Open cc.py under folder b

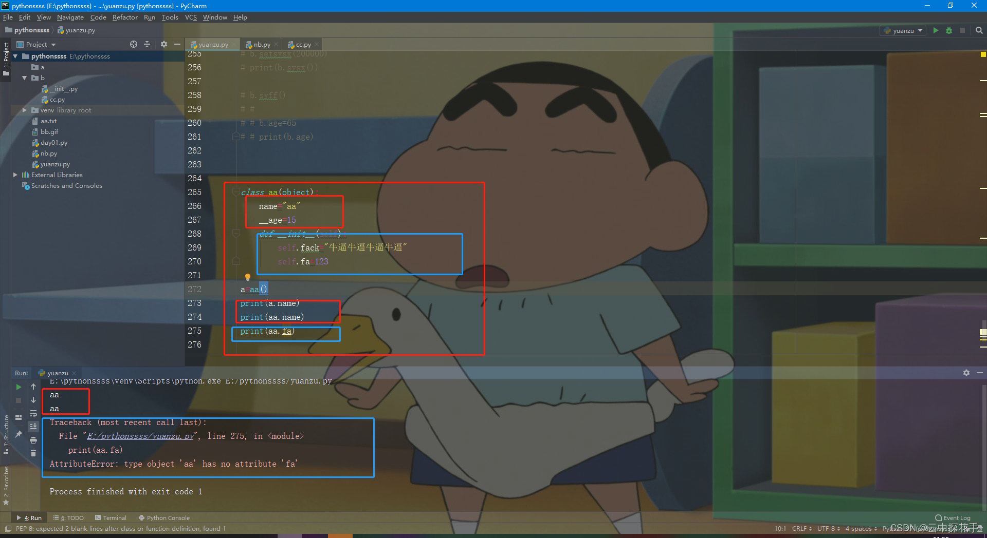53,100
